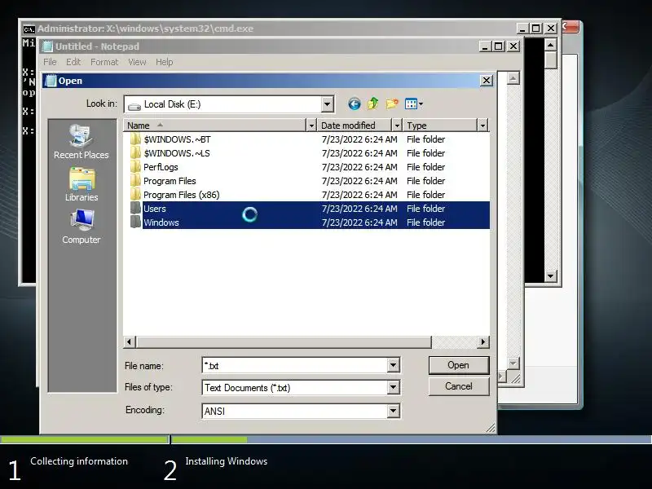Image resolution: width=652 pixels, height=489 pixels.
Task: Click the Notepad icon in Open dialog title
Action: [x=51, y=81]
